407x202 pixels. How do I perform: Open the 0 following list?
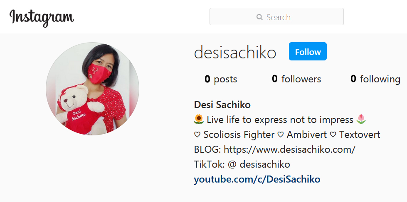click(375, 79)
